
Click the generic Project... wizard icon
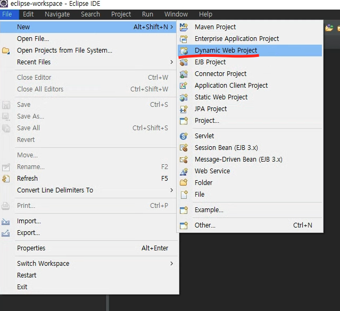coord(184,121)
